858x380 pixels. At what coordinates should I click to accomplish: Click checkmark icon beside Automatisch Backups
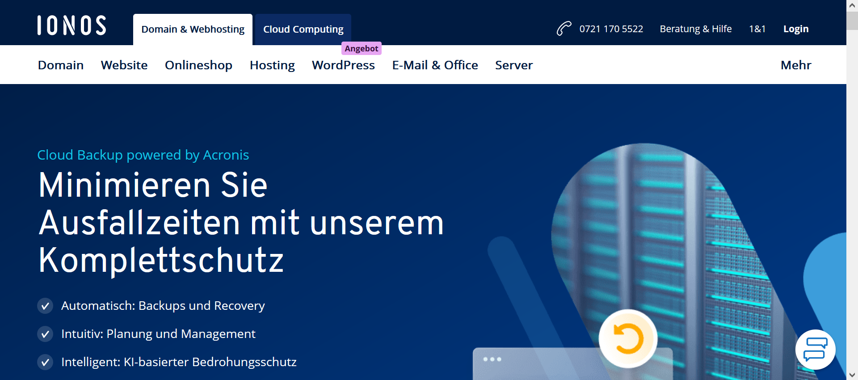(45, 306)
